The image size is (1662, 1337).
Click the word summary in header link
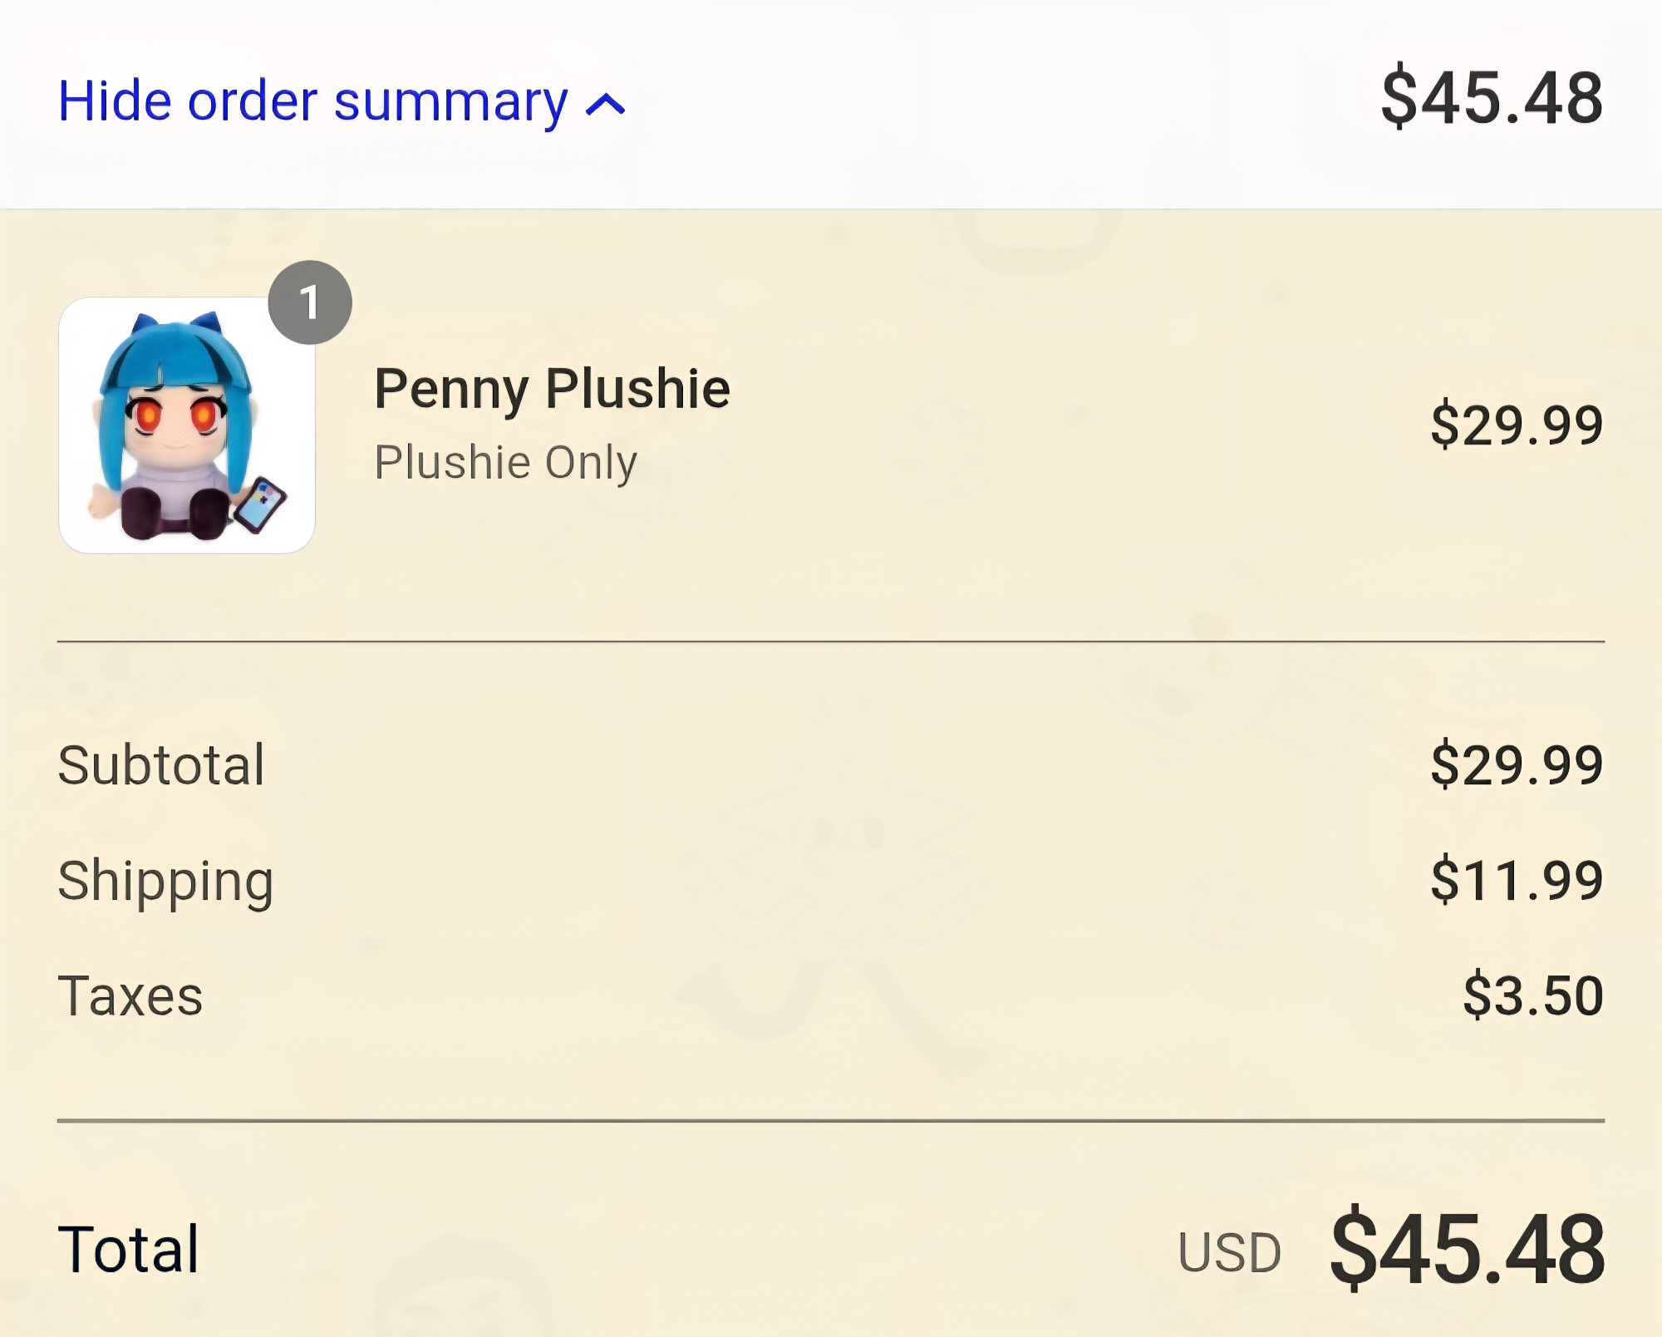click(450, 103)
